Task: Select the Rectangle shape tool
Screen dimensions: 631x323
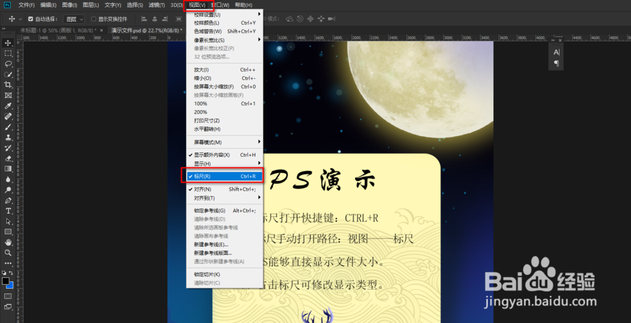Action: (x=8, y=232)
